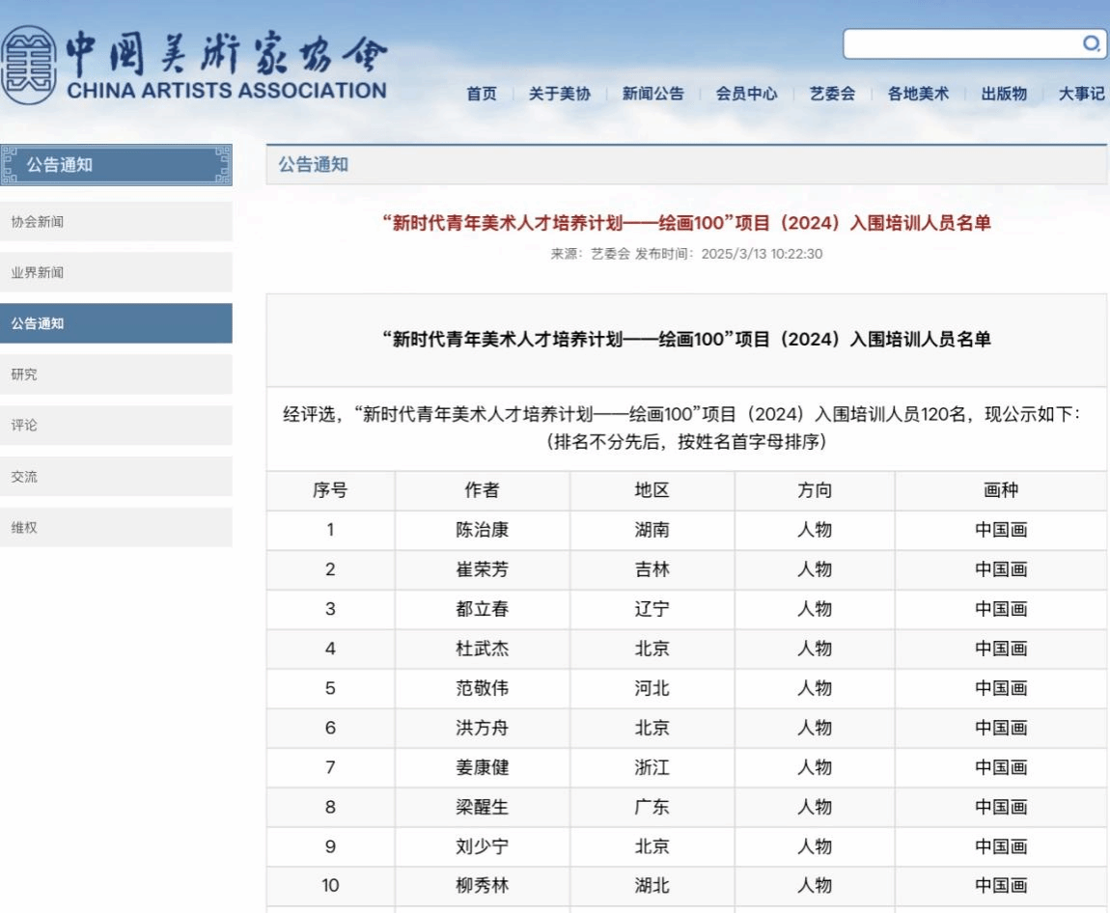Image resolution: width=1110 pixels, height=913 pixels.
Task: Open the 会员中心 navigation item
Action: (x=746, y=94)
